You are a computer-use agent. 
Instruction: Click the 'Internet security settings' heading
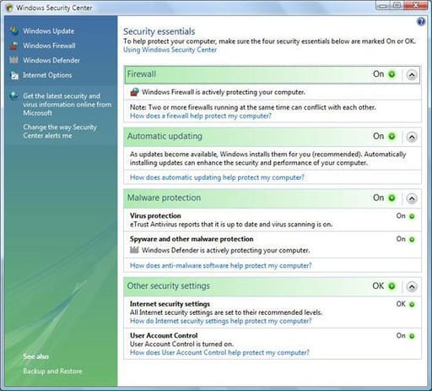coord(170,304)
